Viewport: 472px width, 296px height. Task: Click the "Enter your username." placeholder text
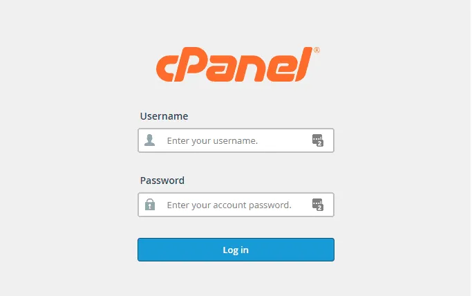click(x=212, y=140)
